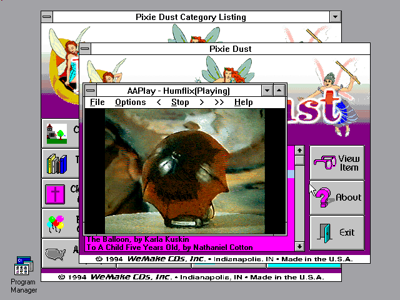Step back one frame with the < control
Image resolution: width=400 pixels, height=300 pixels.
159,102
